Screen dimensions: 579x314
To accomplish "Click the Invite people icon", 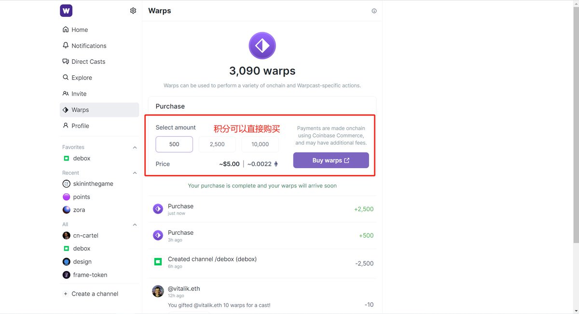I will (66, 94).
